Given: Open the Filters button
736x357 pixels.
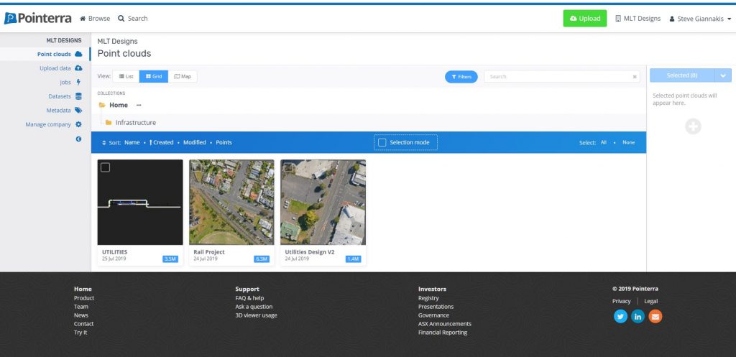Looking at the screenshot, I should click(461, 76).
